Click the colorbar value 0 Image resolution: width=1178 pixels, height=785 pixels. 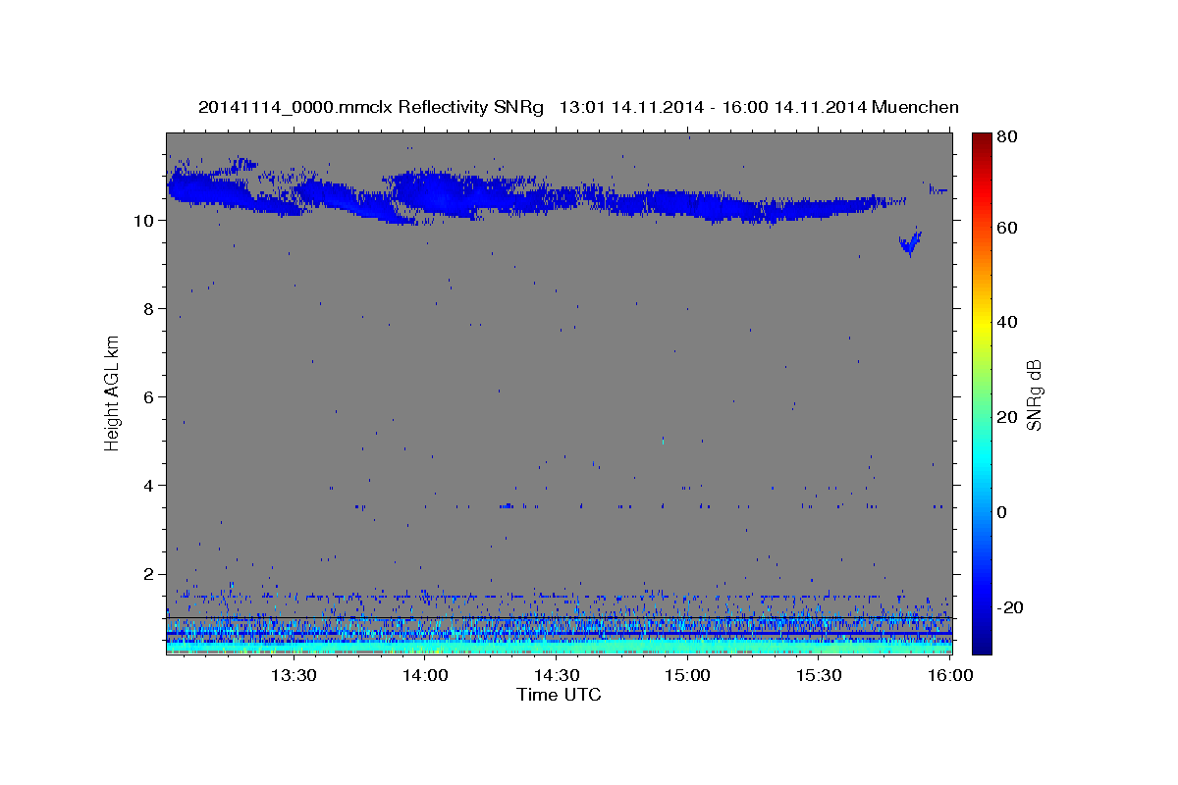point(1002,512)
